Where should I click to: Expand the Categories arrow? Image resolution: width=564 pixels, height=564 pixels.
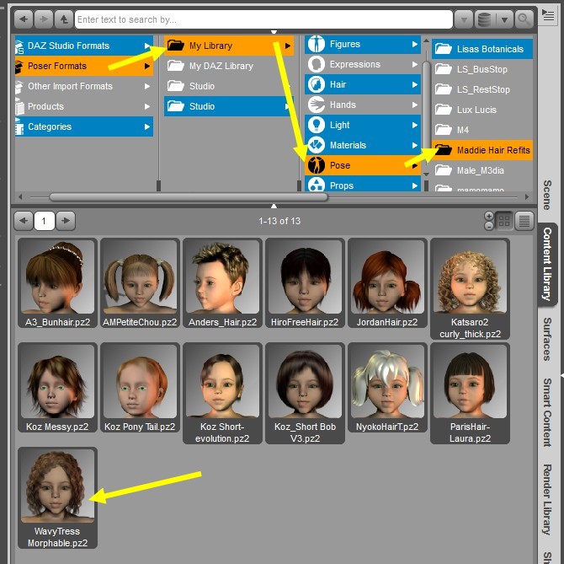tap(146, 126)
